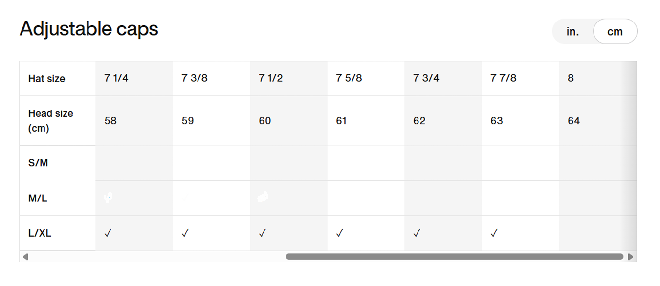Click the L/XL checkmark under size 60
This screenshot has width=660, height=286.
point(262,234)
